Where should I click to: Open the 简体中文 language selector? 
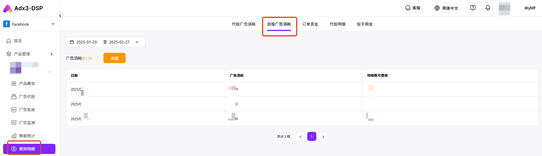(447, 8)
